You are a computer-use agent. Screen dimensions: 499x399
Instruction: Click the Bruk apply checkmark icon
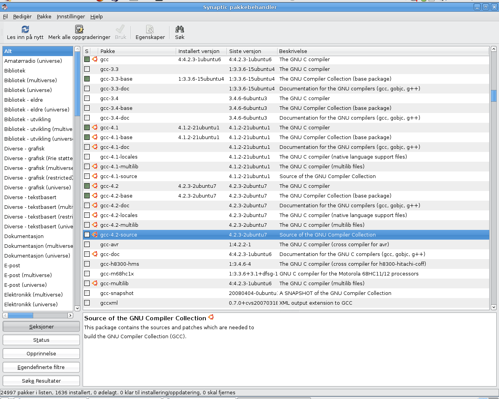tap(120, 29)
